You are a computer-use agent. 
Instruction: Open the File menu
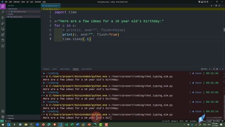tap(6, 2)
